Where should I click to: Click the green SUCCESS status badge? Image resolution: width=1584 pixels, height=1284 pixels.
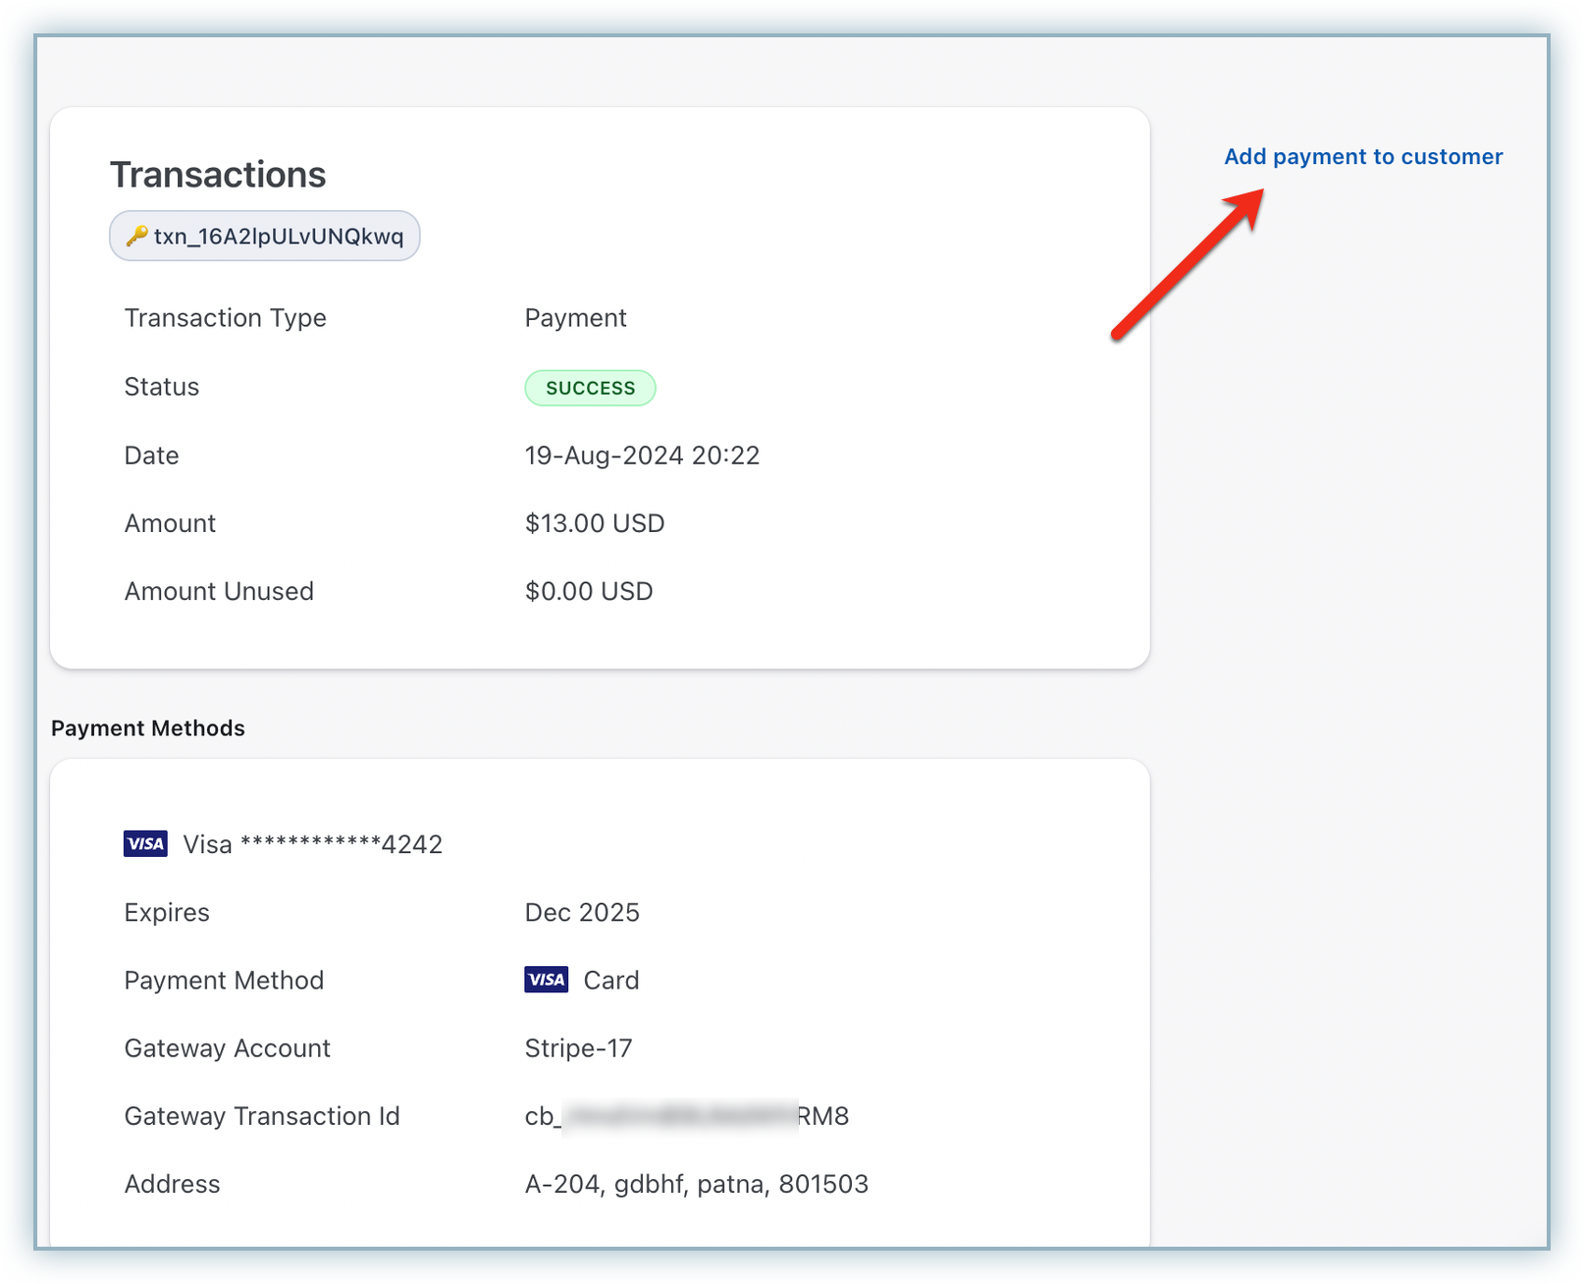click(590, 388)
